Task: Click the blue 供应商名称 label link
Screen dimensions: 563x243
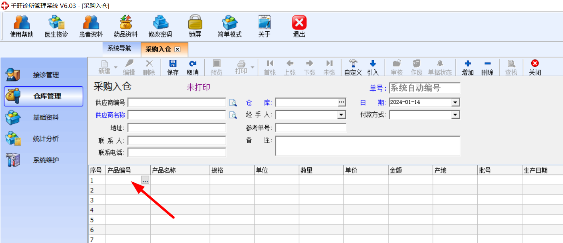Action: click(110, 115)
